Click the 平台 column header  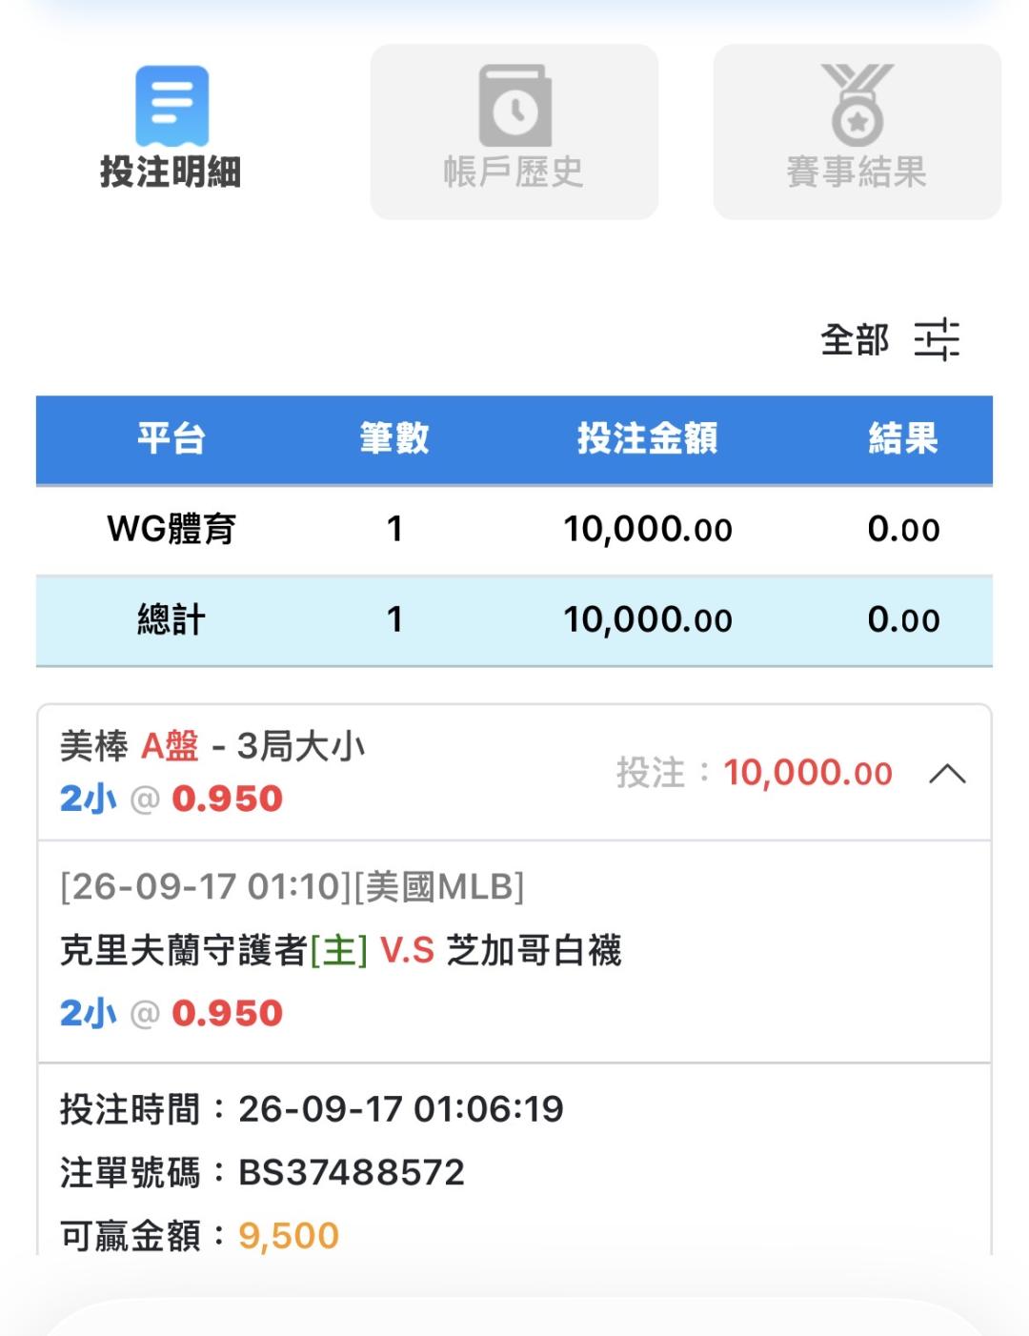tap(171, 439)
